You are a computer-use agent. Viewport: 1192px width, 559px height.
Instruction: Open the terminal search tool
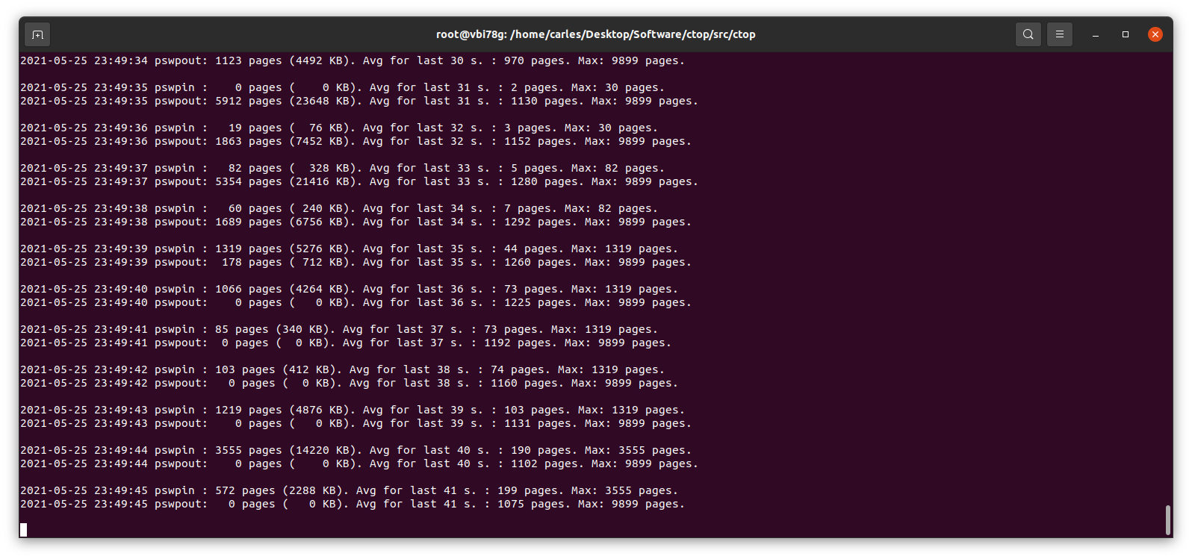click(x=1028, y=34)
